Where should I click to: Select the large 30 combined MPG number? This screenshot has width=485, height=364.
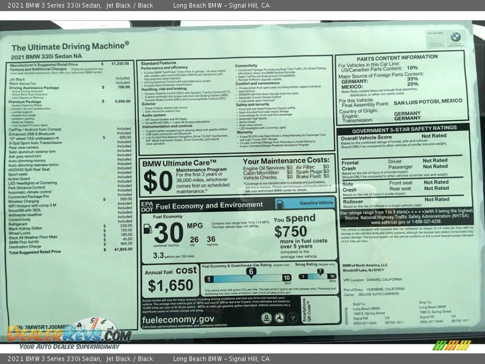click(169, 233)
